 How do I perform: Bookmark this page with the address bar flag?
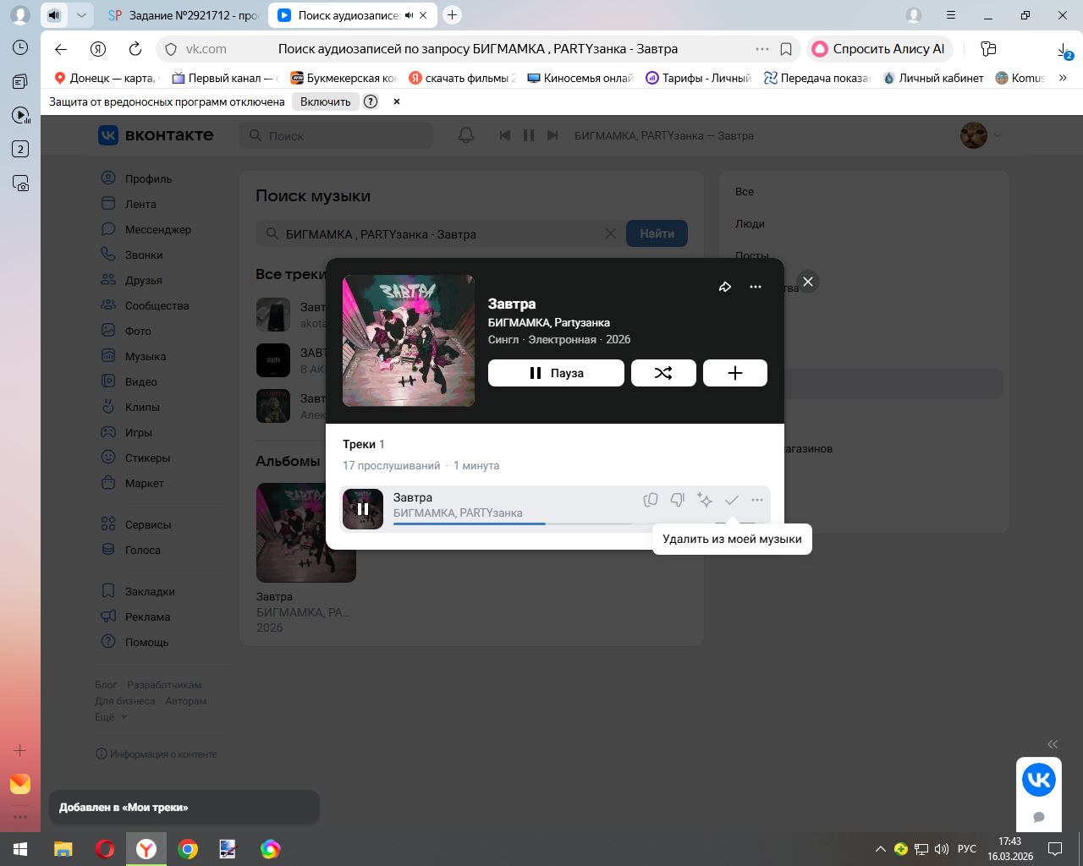[786, 49]
